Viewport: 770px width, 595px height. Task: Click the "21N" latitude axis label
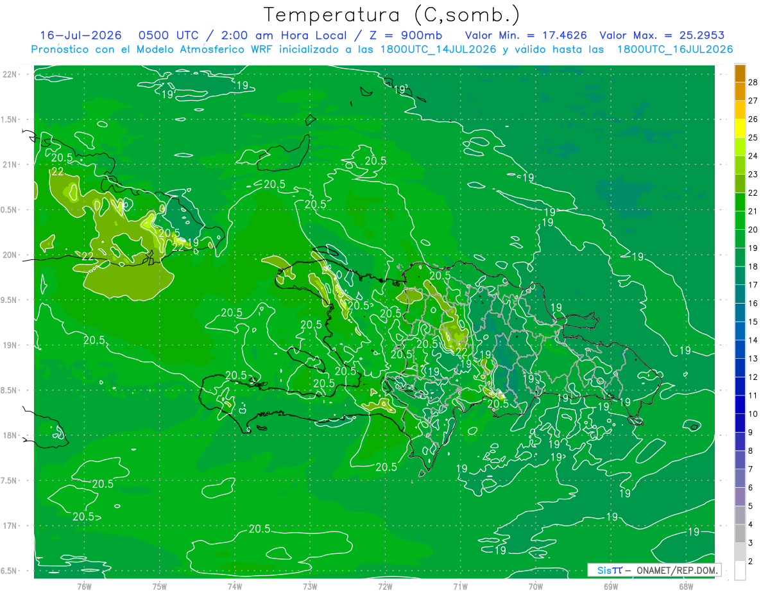pos(10,164)
